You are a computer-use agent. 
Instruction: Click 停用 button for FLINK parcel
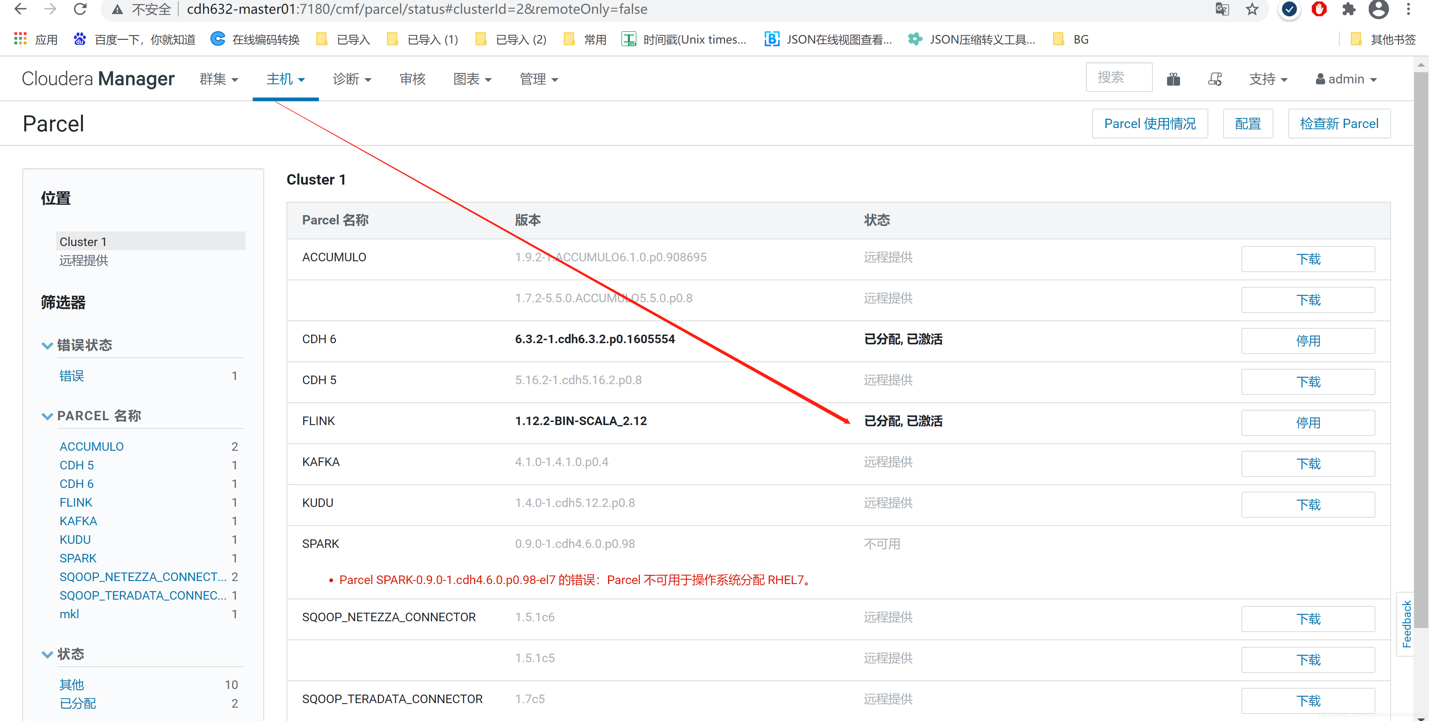(x=1308, y=422)
